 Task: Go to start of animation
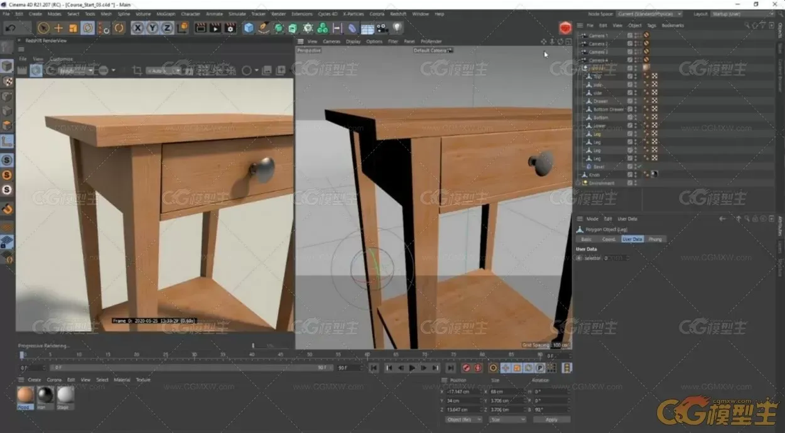click(x=374, y=368)
